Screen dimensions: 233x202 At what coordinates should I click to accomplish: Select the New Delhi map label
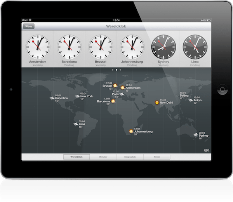click(166, 103)
